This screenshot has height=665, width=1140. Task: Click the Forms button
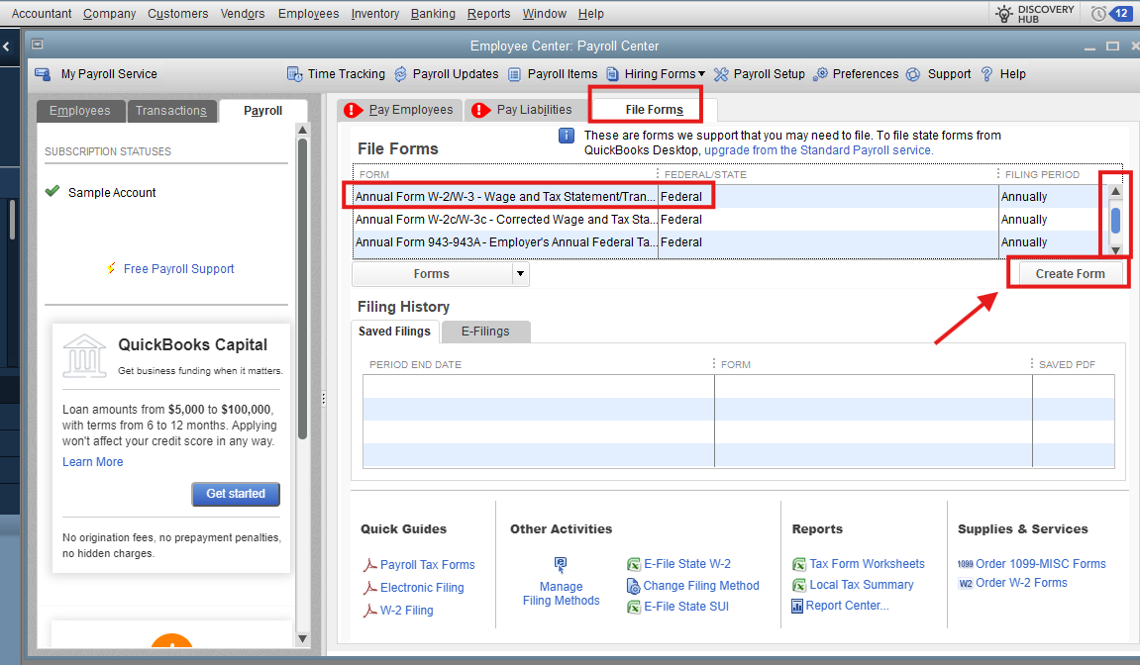click(x=432, y=274)
